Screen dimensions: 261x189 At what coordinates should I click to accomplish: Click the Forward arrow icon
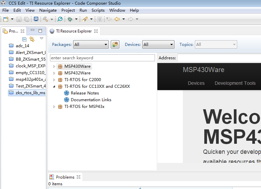click(130, 19)
